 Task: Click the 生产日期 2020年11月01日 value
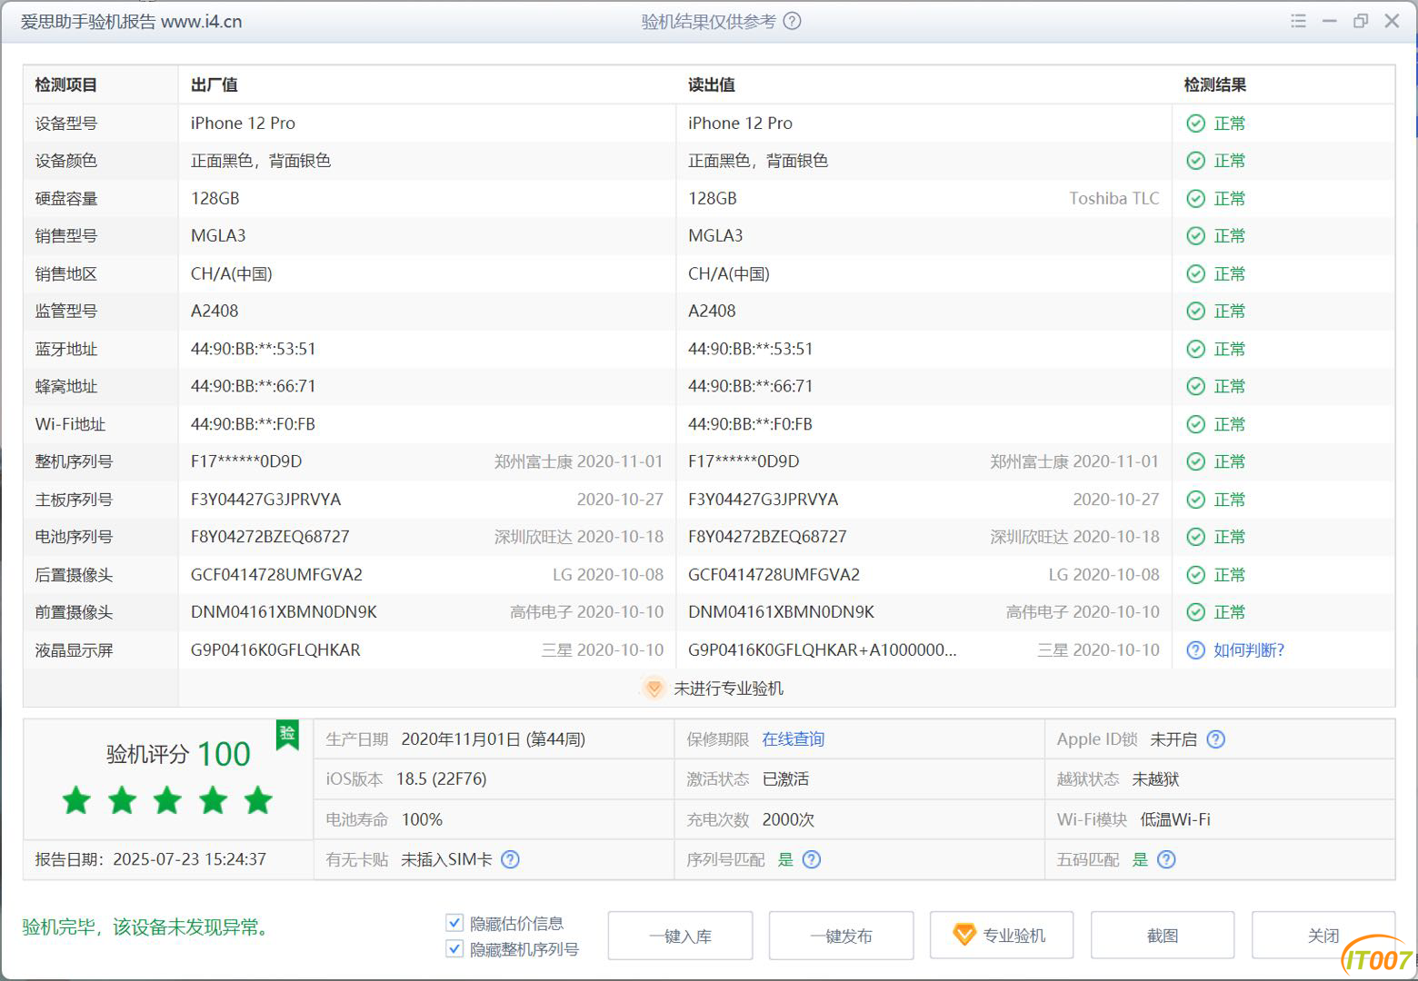click(x=494, y=739)
